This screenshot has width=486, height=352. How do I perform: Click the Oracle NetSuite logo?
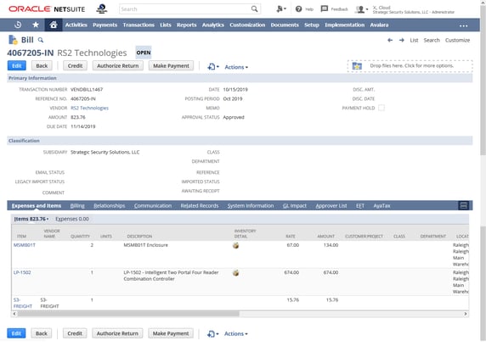click(x=47, y=9)
